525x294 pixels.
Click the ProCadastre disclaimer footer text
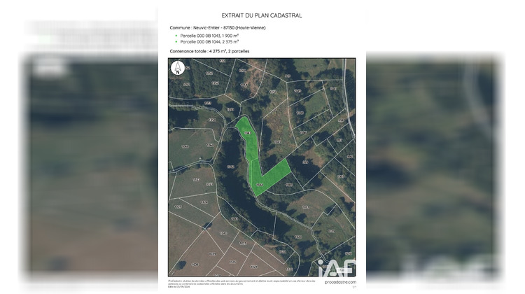pos(241,283)
